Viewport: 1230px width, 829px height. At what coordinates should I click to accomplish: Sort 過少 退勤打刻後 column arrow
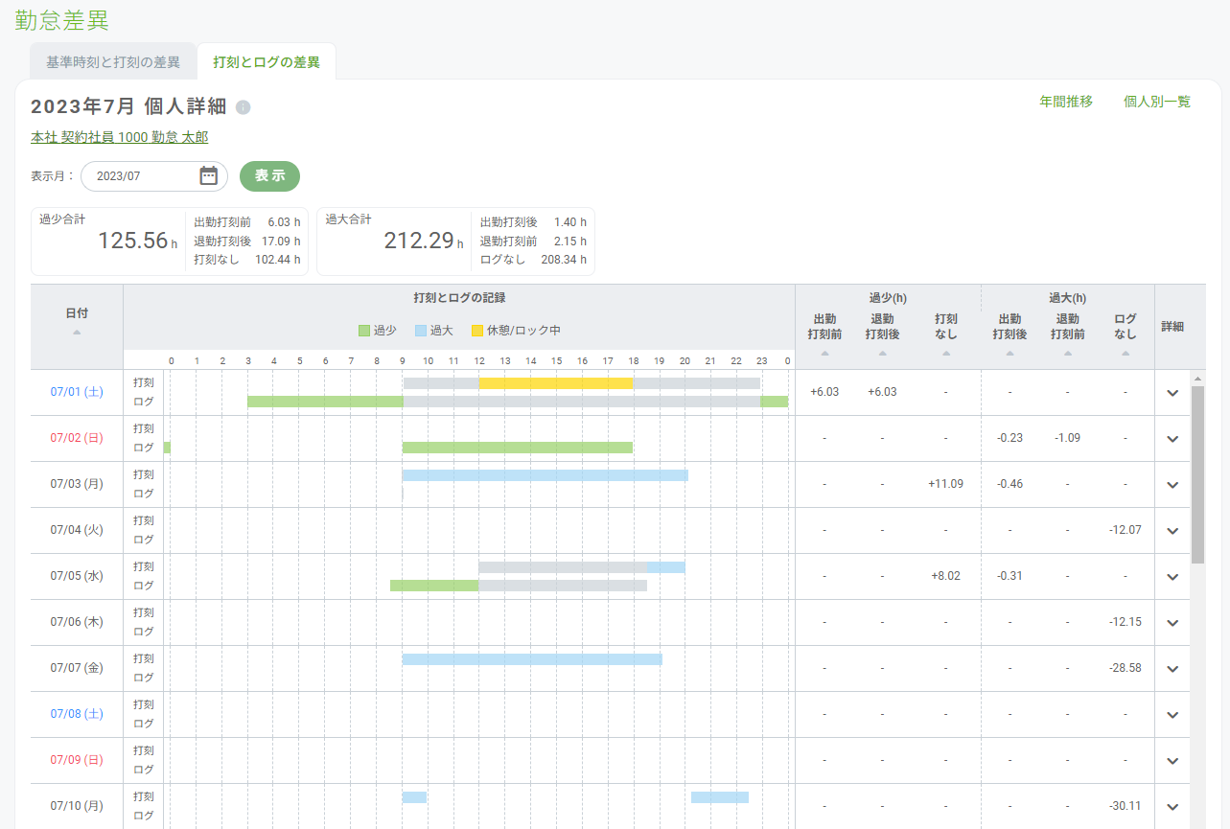pos(882,354)
